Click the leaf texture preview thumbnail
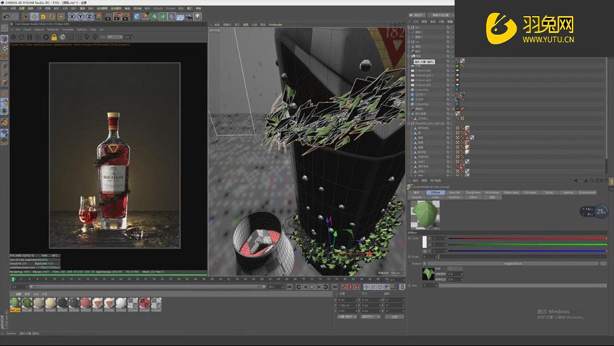The image size is (614, 346). [429, 274]
